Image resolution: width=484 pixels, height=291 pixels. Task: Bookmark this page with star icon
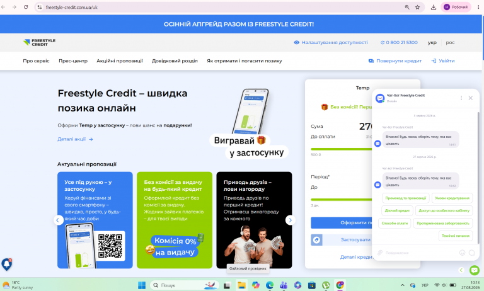(417, 7)
